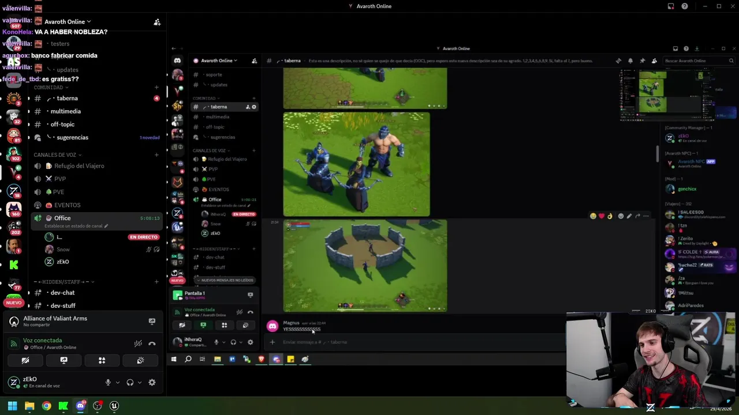Click add reaction icon on hovered streamed message
739x415 pixels.
point(621,216)
